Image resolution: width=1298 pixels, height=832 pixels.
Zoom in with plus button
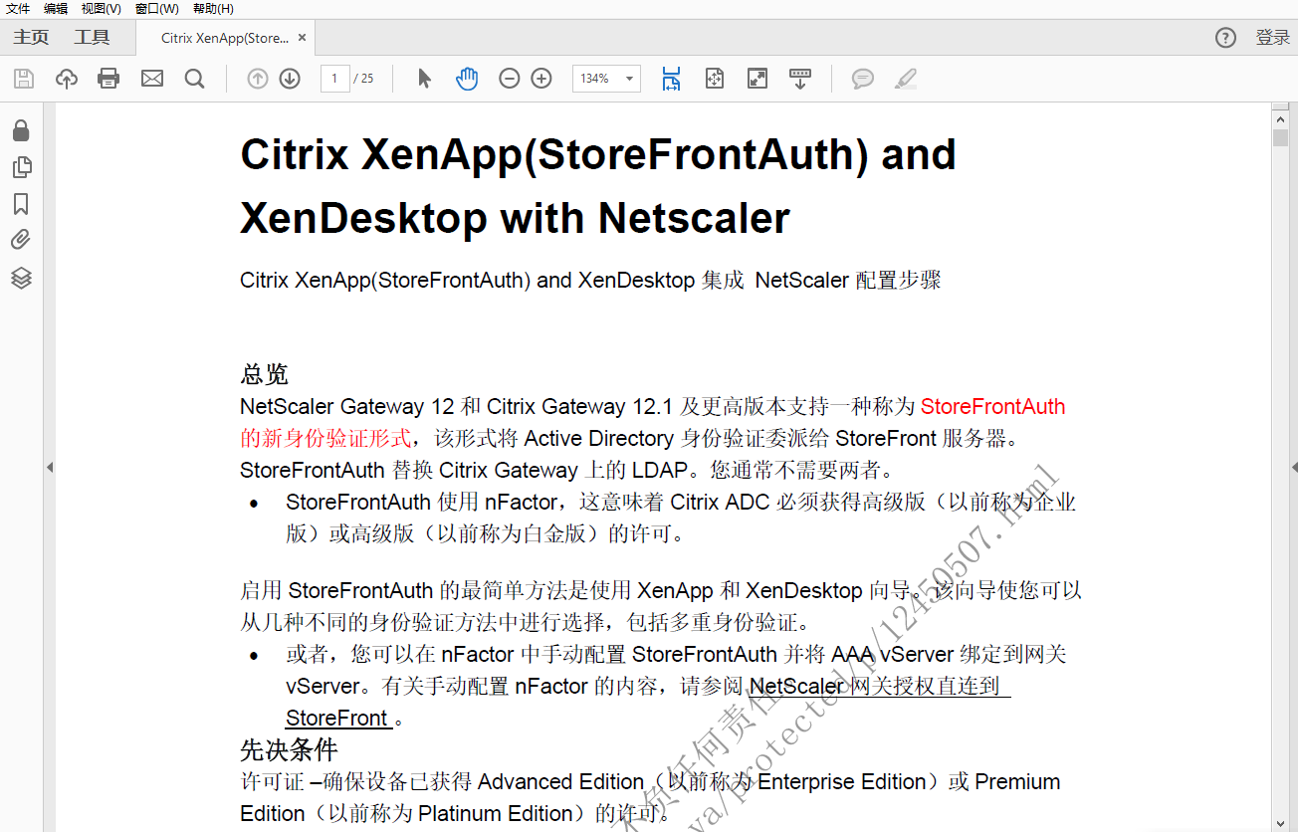click(541, 79)
